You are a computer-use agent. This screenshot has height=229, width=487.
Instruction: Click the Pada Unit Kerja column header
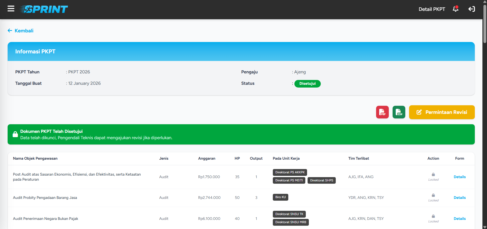286,158
